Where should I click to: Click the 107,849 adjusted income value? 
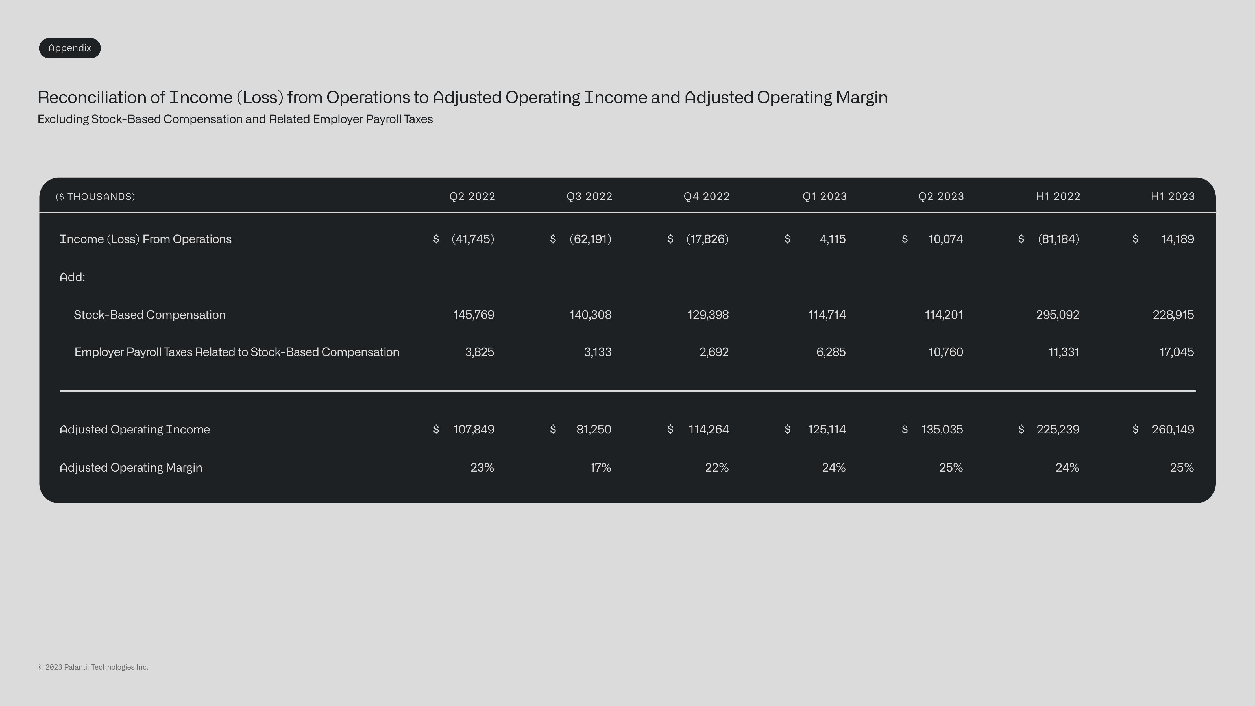pyautogui.click(x=474, y=430)
